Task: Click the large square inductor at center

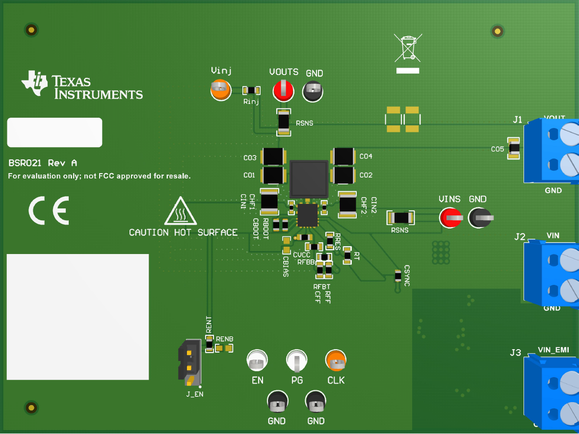Action: [x=309, y=179]
